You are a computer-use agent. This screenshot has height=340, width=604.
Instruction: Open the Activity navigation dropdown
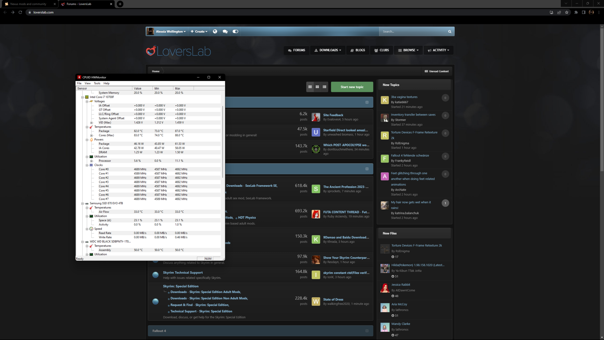[439, 50]
